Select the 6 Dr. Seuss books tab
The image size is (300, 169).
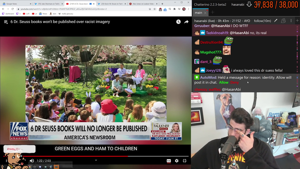[x=80, y=4]
